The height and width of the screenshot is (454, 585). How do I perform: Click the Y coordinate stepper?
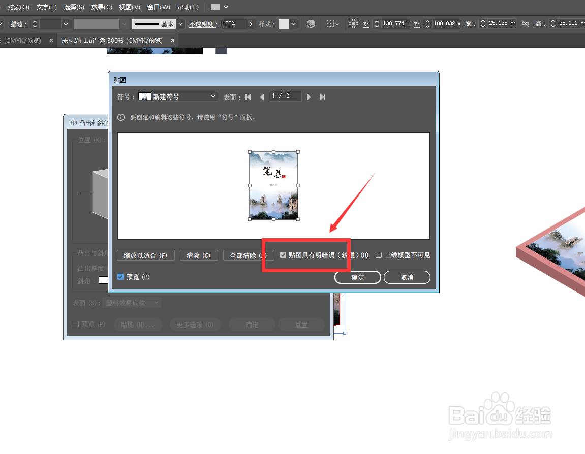[x=427, y=24]
